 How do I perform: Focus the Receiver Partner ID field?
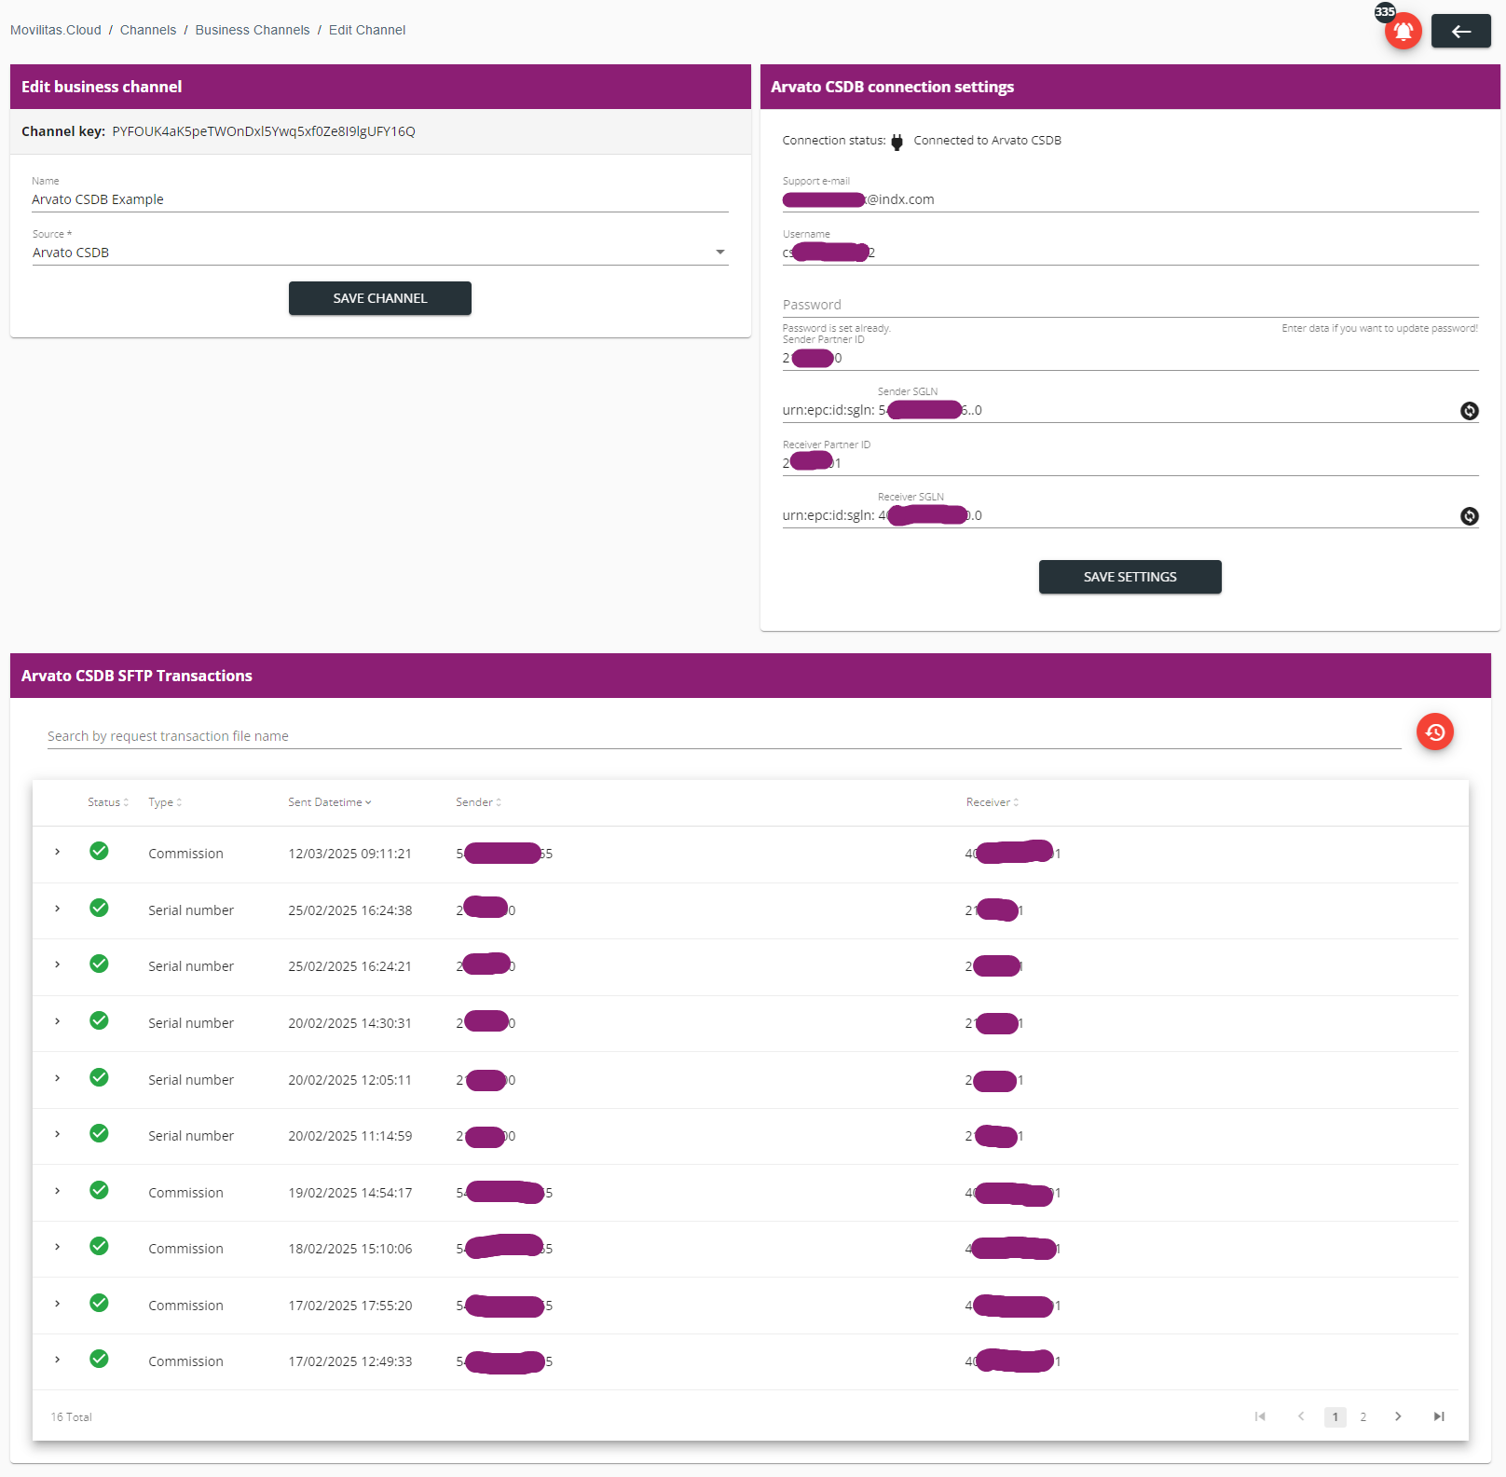[x=1130, y=463]
